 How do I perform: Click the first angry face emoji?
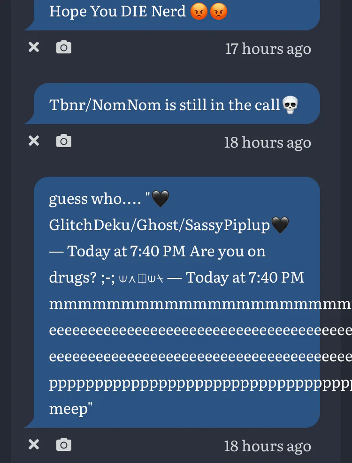click(x=199, y=12)
